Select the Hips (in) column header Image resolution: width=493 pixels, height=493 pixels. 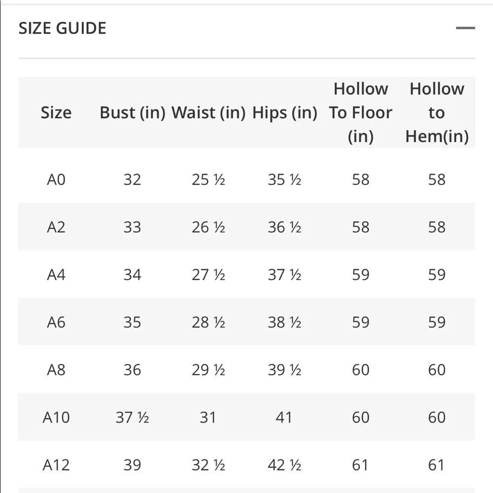pyautogui.click(x=284, y=113)
